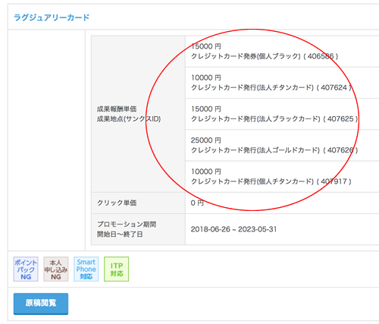Select the 10000円 個人チタンカード reward row

click(x=282, y=177)
